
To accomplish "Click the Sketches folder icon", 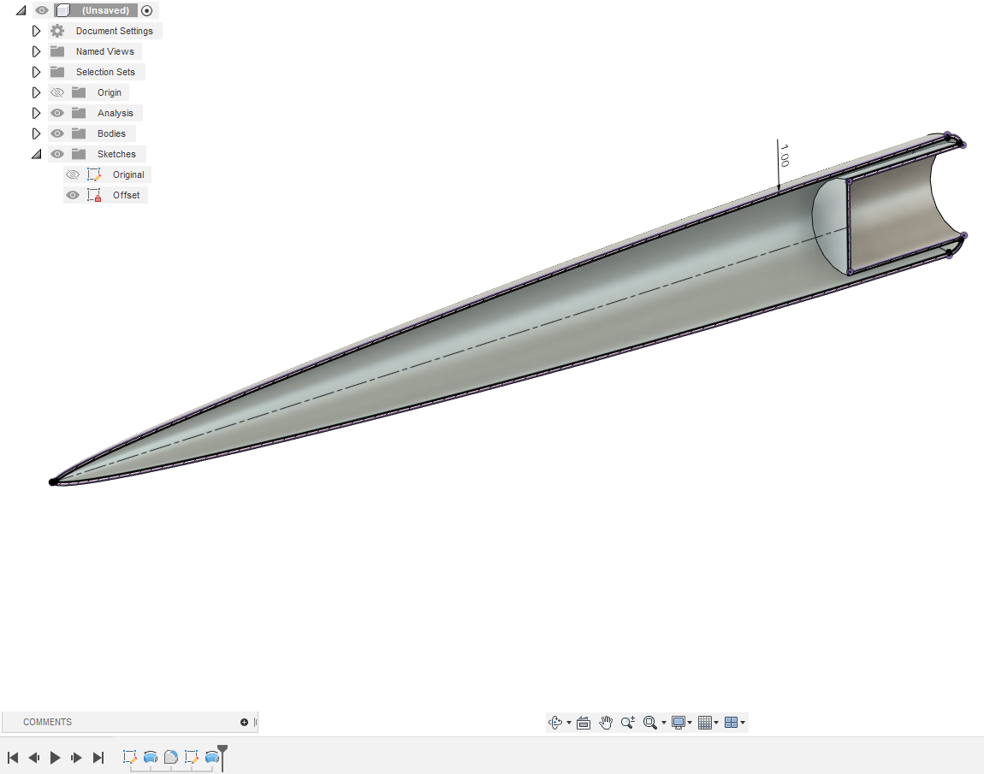I will (79, 154).
